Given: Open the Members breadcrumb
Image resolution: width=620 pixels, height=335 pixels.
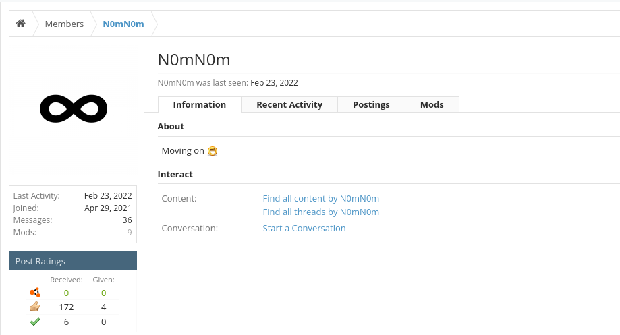Looking at the screenshot, I should pyautogui.click(x=64, y=24).
